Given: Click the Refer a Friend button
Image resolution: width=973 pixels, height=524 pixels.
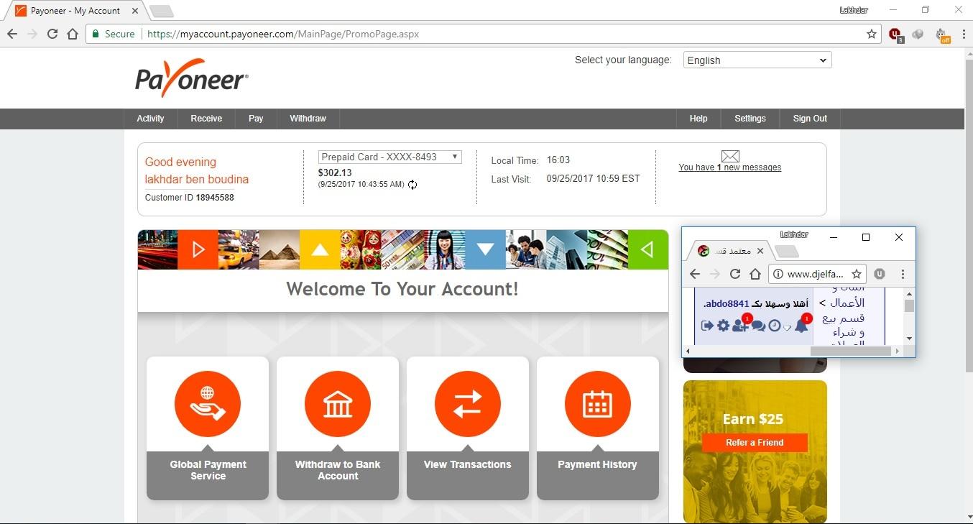Looking at the screenshot, I should coord(755,442).
